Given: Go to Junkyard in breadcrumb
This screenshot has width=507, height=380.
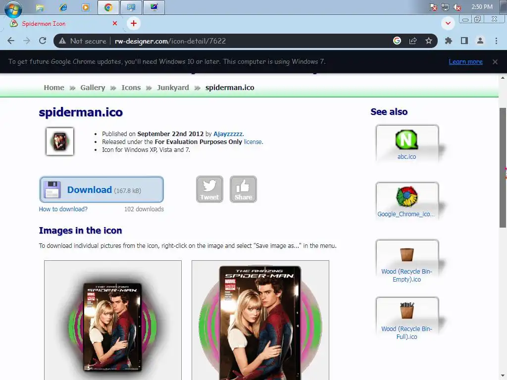Looking at the screenshot, I should [x=173, y=88].
